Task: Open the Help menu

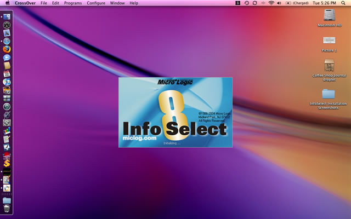Action: click(x=134, y=3)
